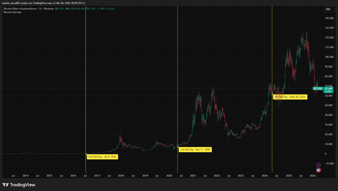The height and width of the screenshot is (191, 338).
Task: Click the BTCUSD price label on the scale
Action: click(x=318, y=88)
